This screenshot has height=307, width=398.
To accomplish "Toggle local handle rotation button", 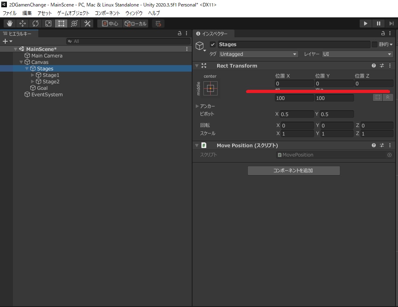I will [x=136, y=23].
